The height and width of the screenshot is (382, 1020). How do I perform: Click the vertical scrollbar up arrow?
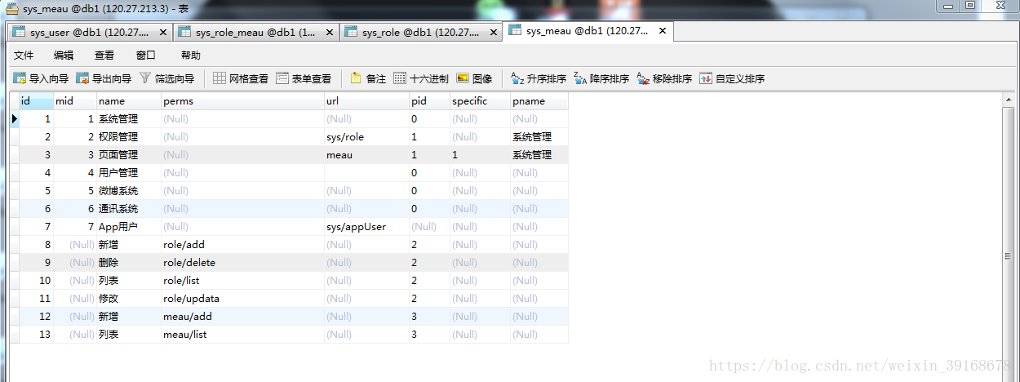(1009, 99)
